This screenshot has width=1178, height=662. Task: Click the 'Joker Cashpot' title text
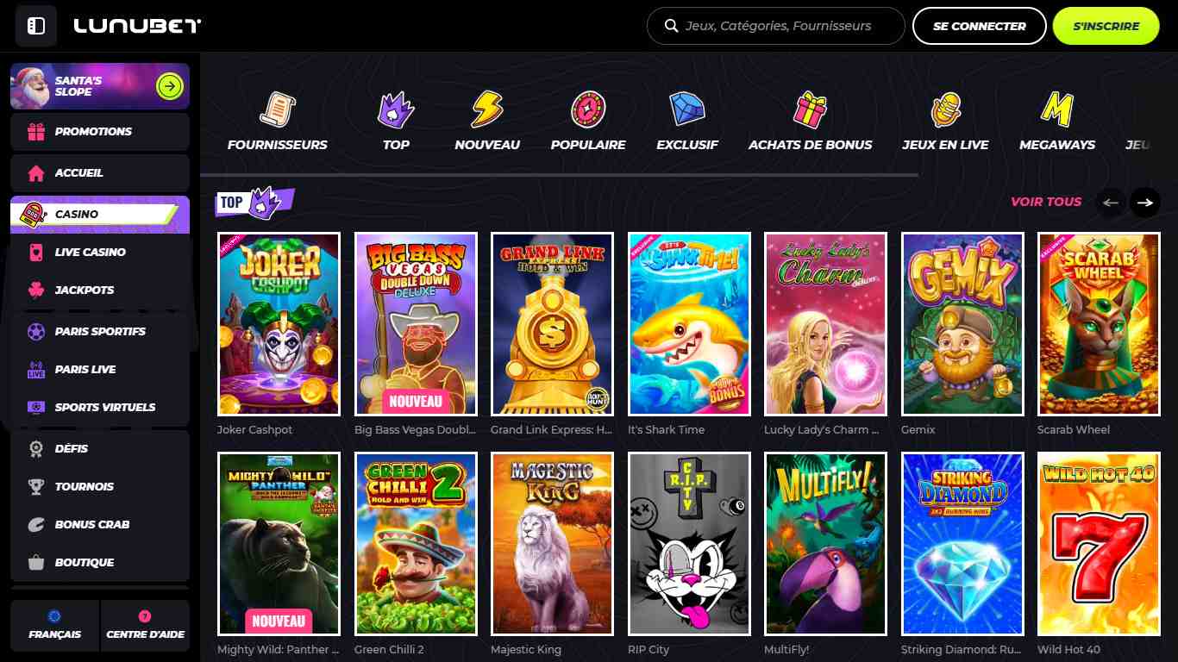[x=255, y=429]
